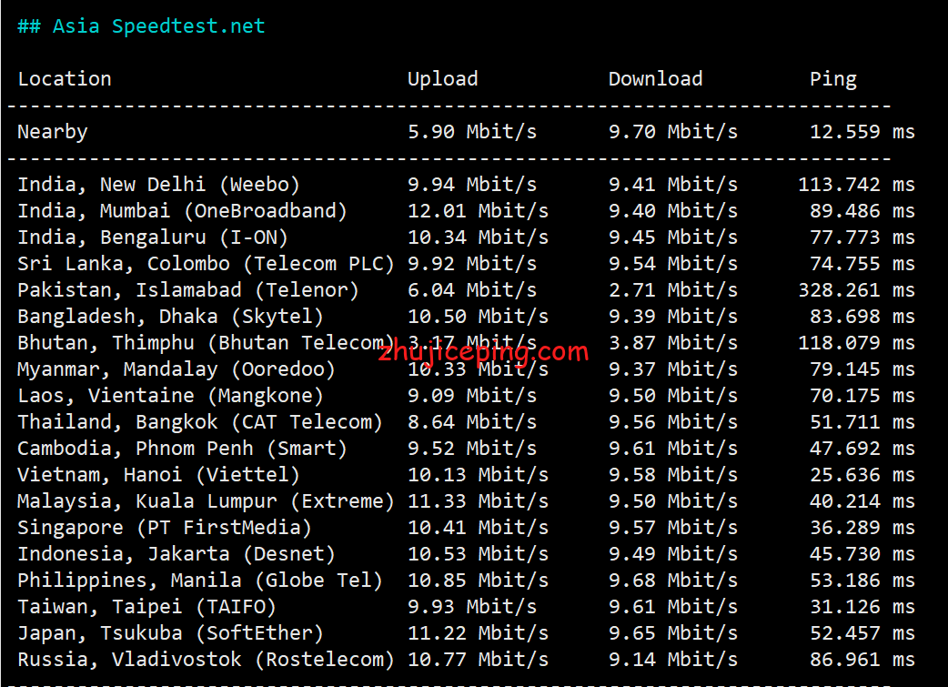
Task: Click Thimphu download '3.87 Mbit/s'
Action: [x=673, y=343]
